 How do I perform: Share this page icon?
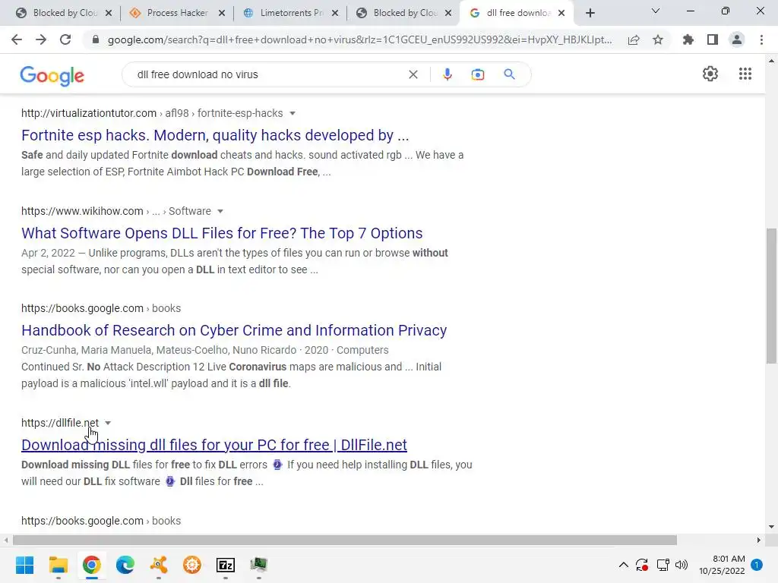tap(634, 39)
